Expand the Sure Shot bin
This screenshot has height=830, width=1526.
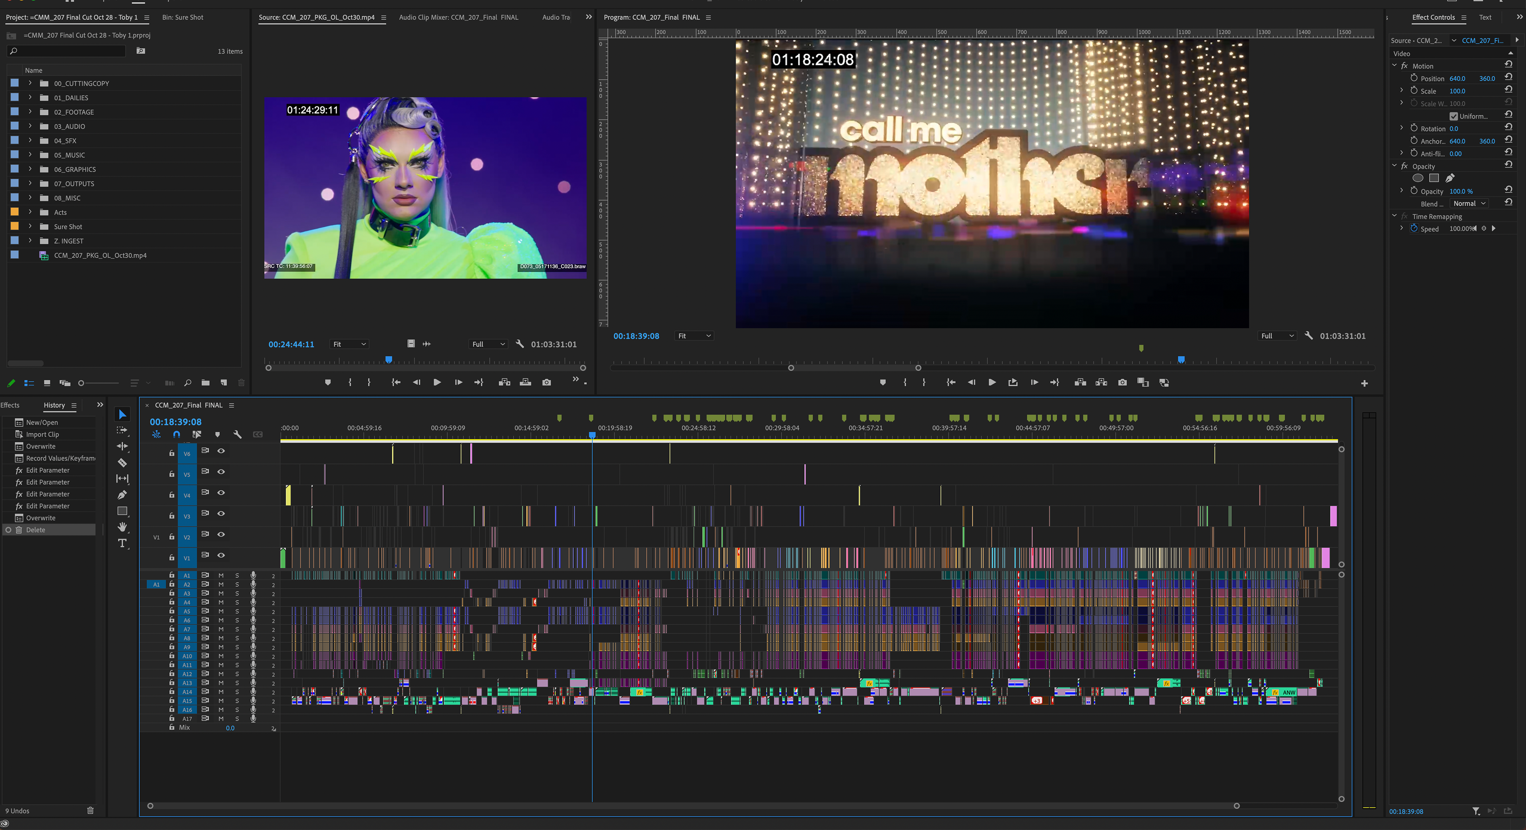click(x=30, y=226)
